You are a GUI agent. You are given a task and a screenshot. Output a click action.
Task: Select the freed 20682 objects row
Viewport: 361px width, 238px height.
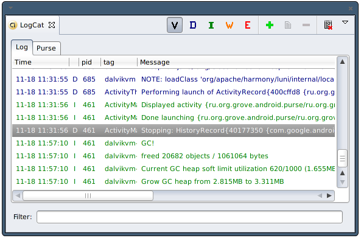coord(173,156)
